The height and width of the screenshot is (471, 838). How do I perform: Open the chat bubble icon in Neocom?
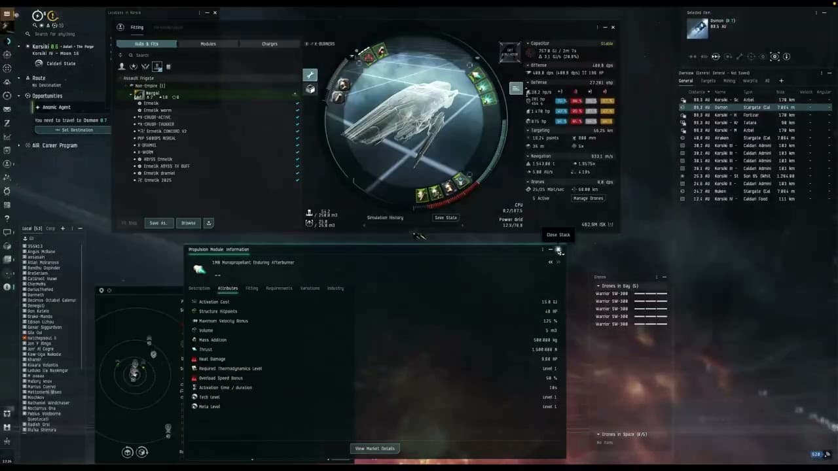click(x=7, y=232)
